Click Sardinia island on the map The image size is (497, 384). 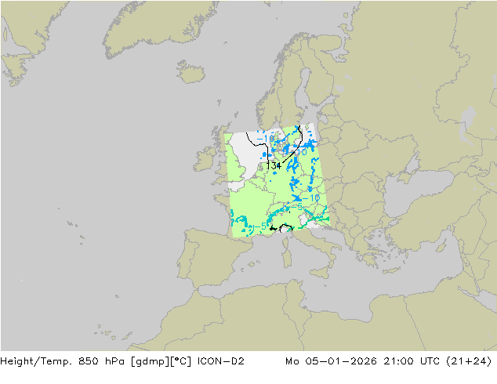pyautogui.click(x=287, y=258)
